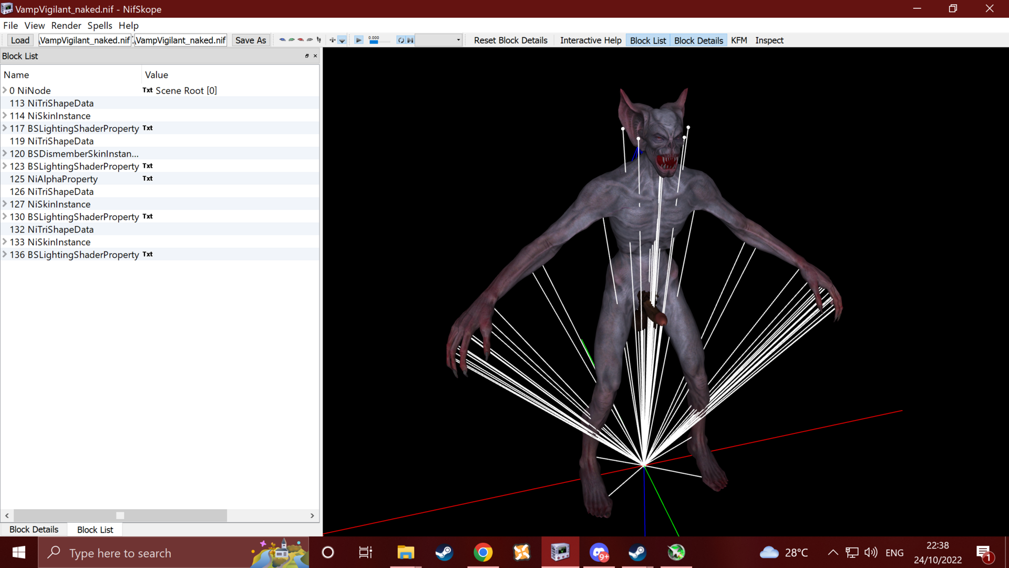This screenshot has width=1009, height=568.
Task: Click the Txt icon on row 117
Action: click(148, 128)
